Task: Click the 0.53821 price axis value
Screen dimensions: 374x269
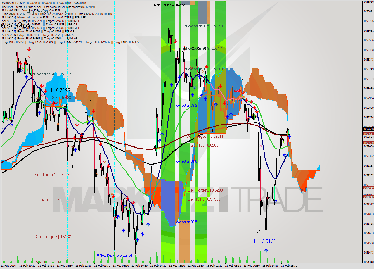Action: pos(369,11)
